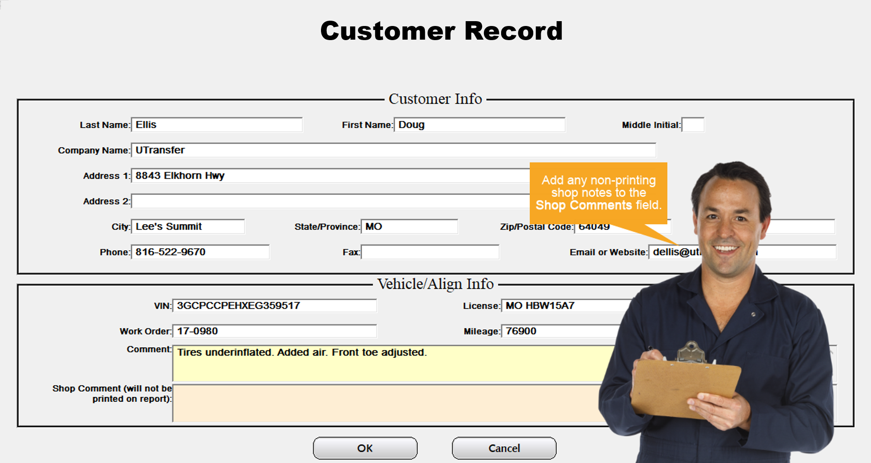Click the VIN input field
The width and height of the screenshot is (871, 463).
click(275, 306)
